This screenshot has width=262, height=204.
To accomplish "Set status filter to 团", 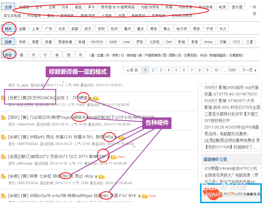I will click(69, 55).
